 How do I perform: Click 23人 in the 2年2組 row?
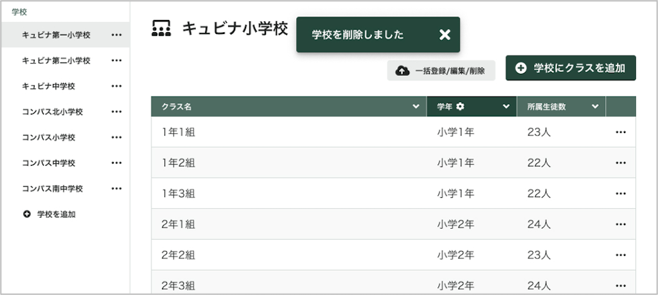pyautogui.click(x=539, y=255)
